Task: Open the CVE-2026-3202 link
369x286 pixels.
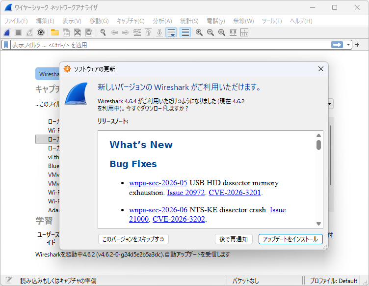Action: click(x=179, y=219)
